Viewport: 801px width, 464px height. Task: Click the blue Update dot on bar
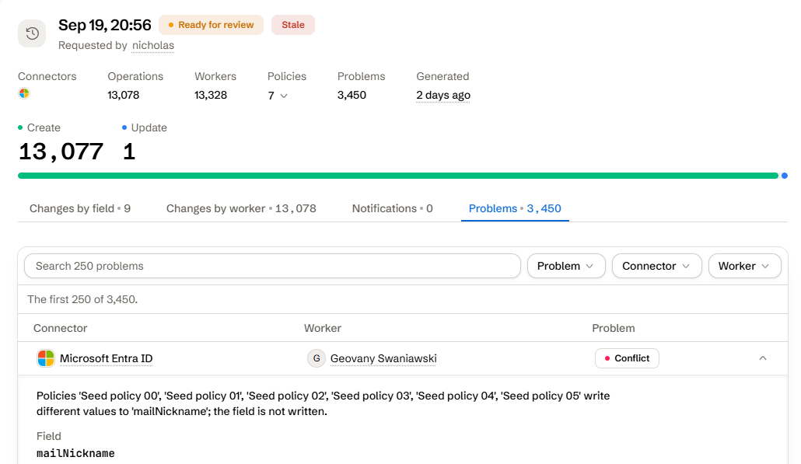(784, 176)
